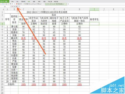This screenshot has width=125, height=94.
Task: Click student name cell 贺海浪
Action: tap(14, 73)
